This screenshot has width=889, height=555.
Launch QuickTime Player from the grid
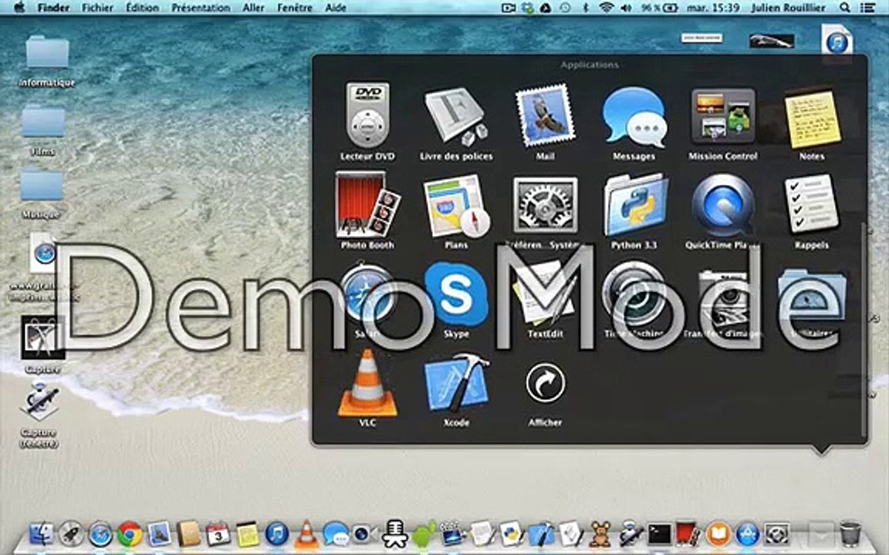coord(723,205)
